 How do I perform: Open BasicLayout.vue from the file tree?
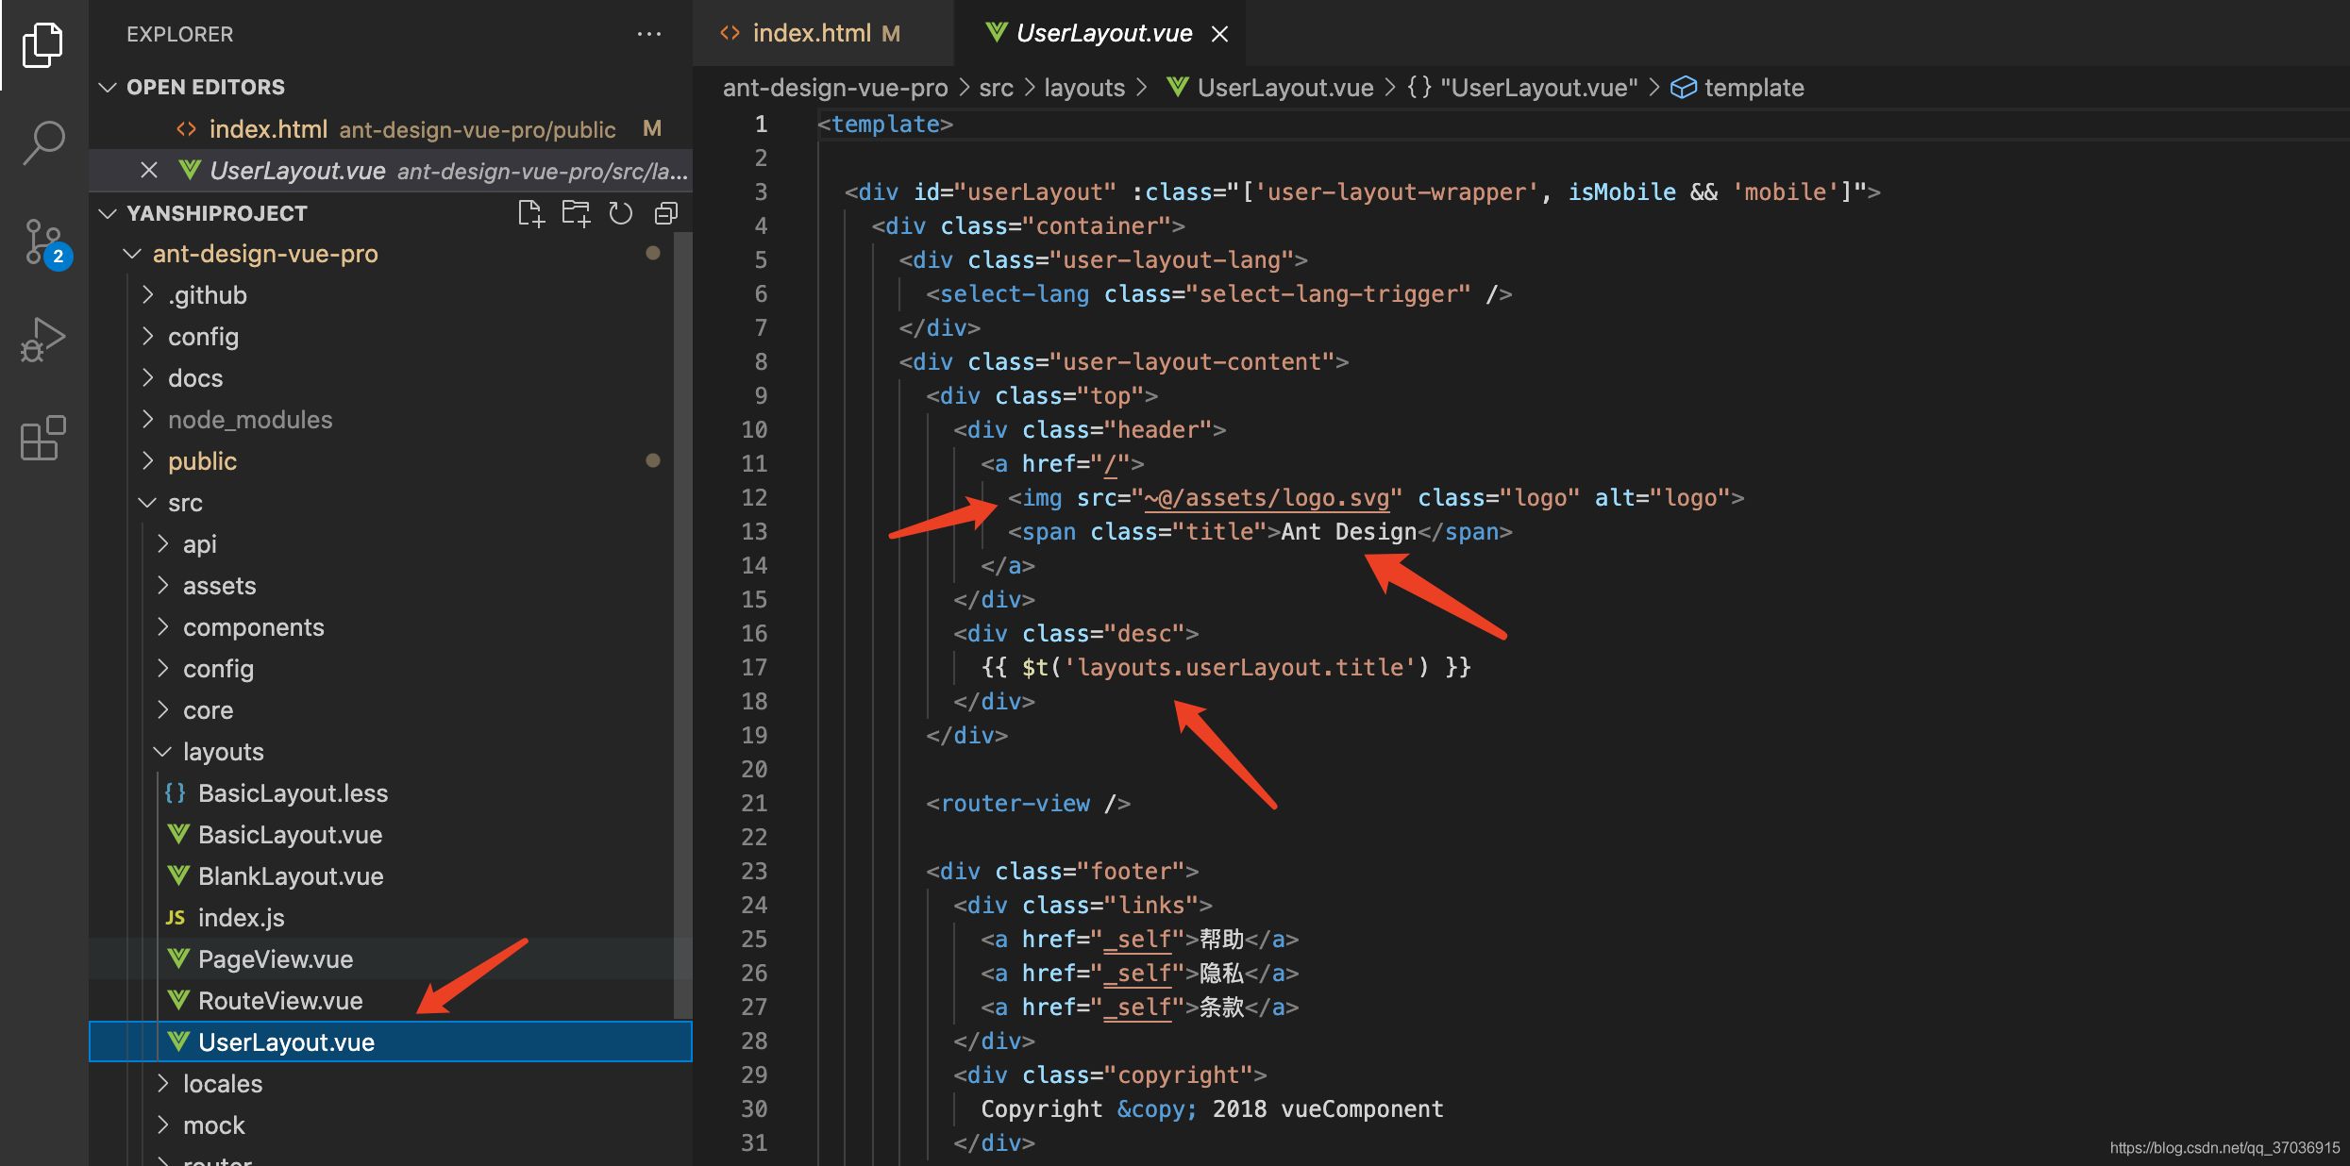pyautogui.click(x=290, y=835)
